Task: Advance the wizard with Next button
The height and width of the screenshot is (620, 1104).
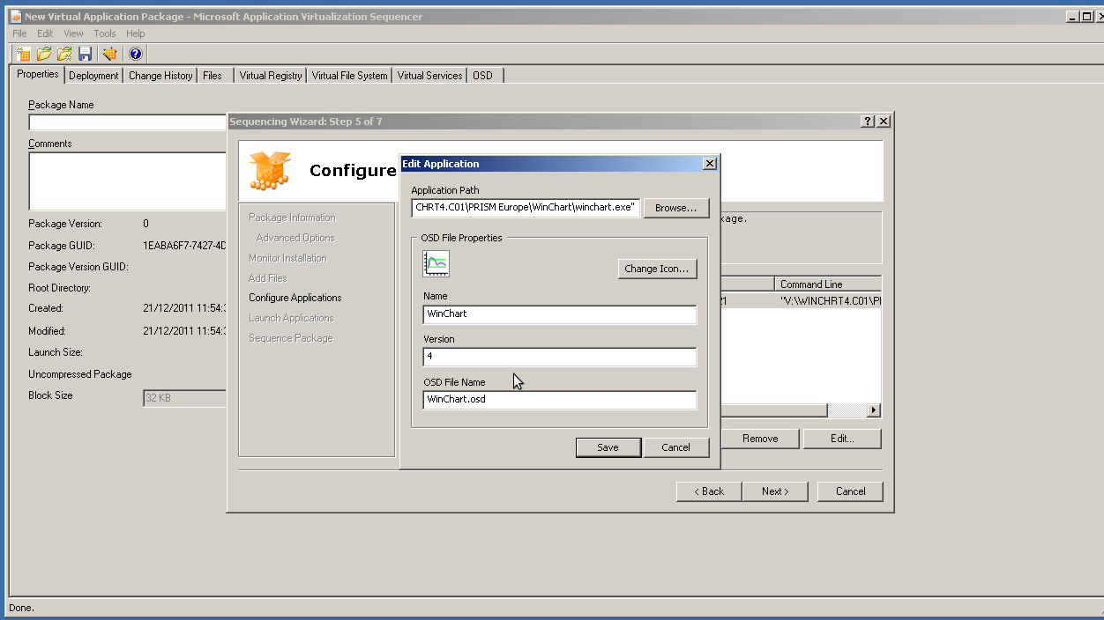Action: click(x=775, y=491)
